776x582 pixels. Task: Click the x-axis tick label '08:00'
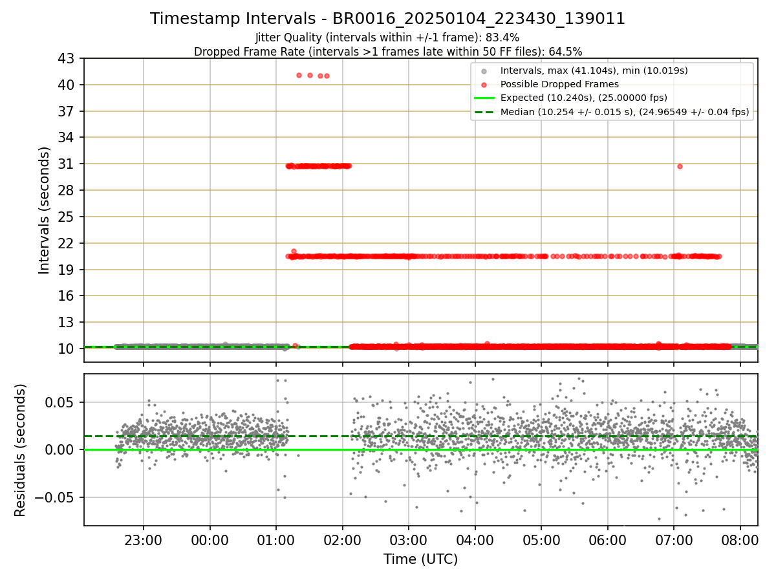click(740, 539)
